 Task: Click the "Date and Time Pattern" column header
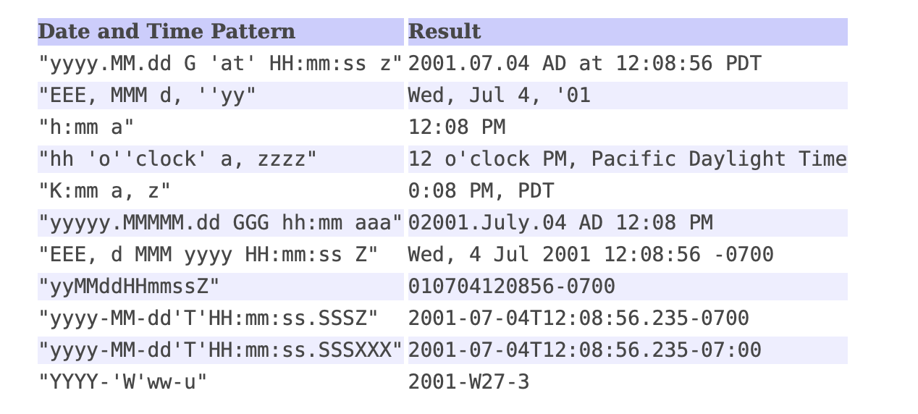[x=167, y=32]
